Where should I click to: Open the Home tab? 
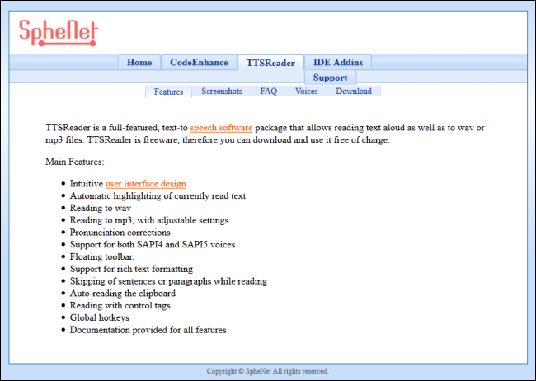pos(139,62)
